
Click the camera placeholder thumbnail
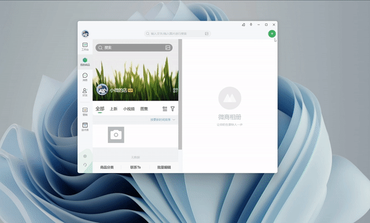[116, 135]
